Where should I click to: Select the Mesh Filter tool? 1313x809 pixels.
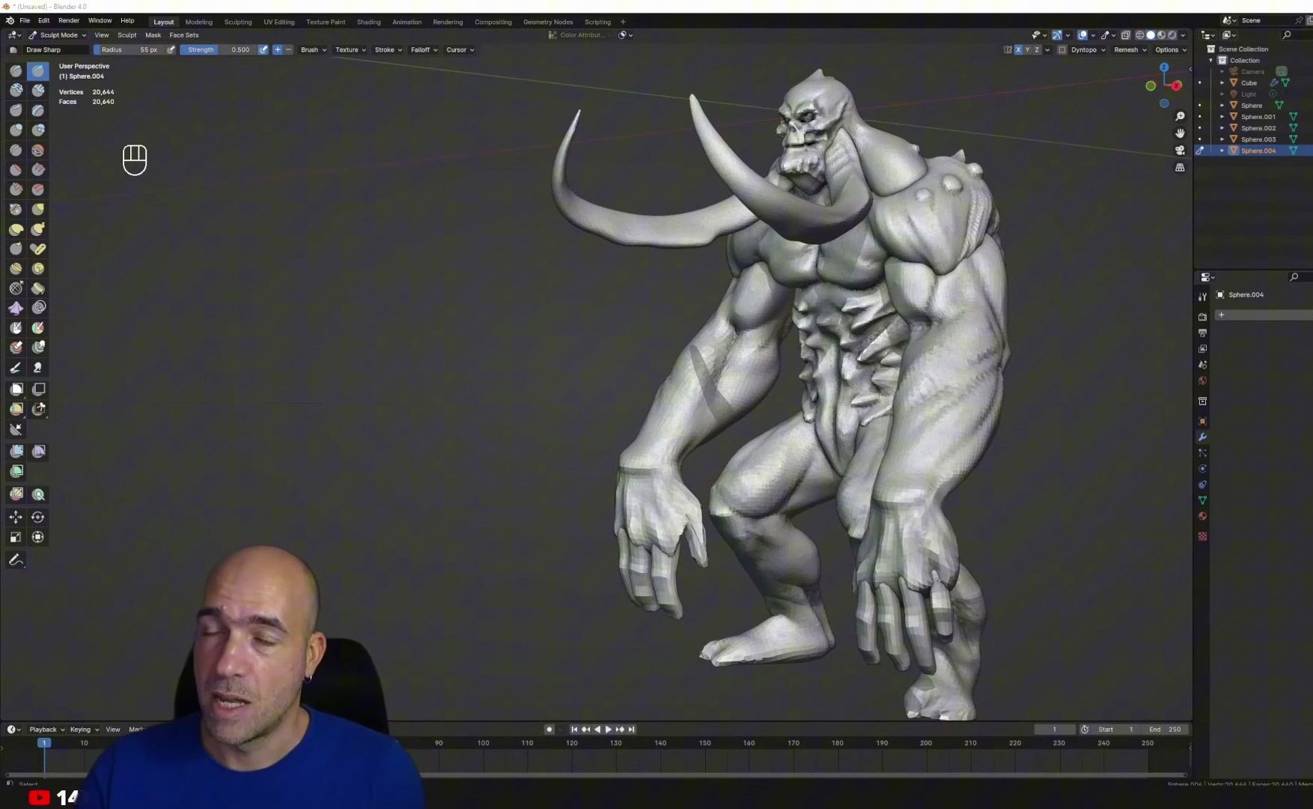pyautogui.click(x=16, y=451)
